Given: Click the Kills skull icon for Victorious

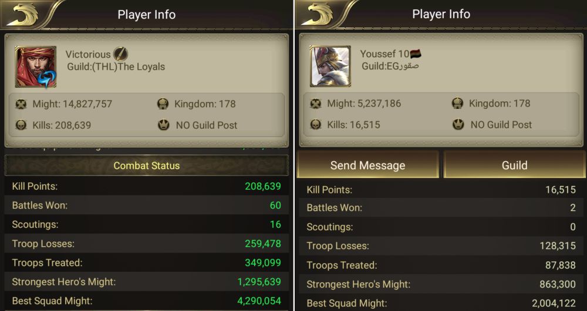Looking at the screenshot, I should [x=21, y=125].
